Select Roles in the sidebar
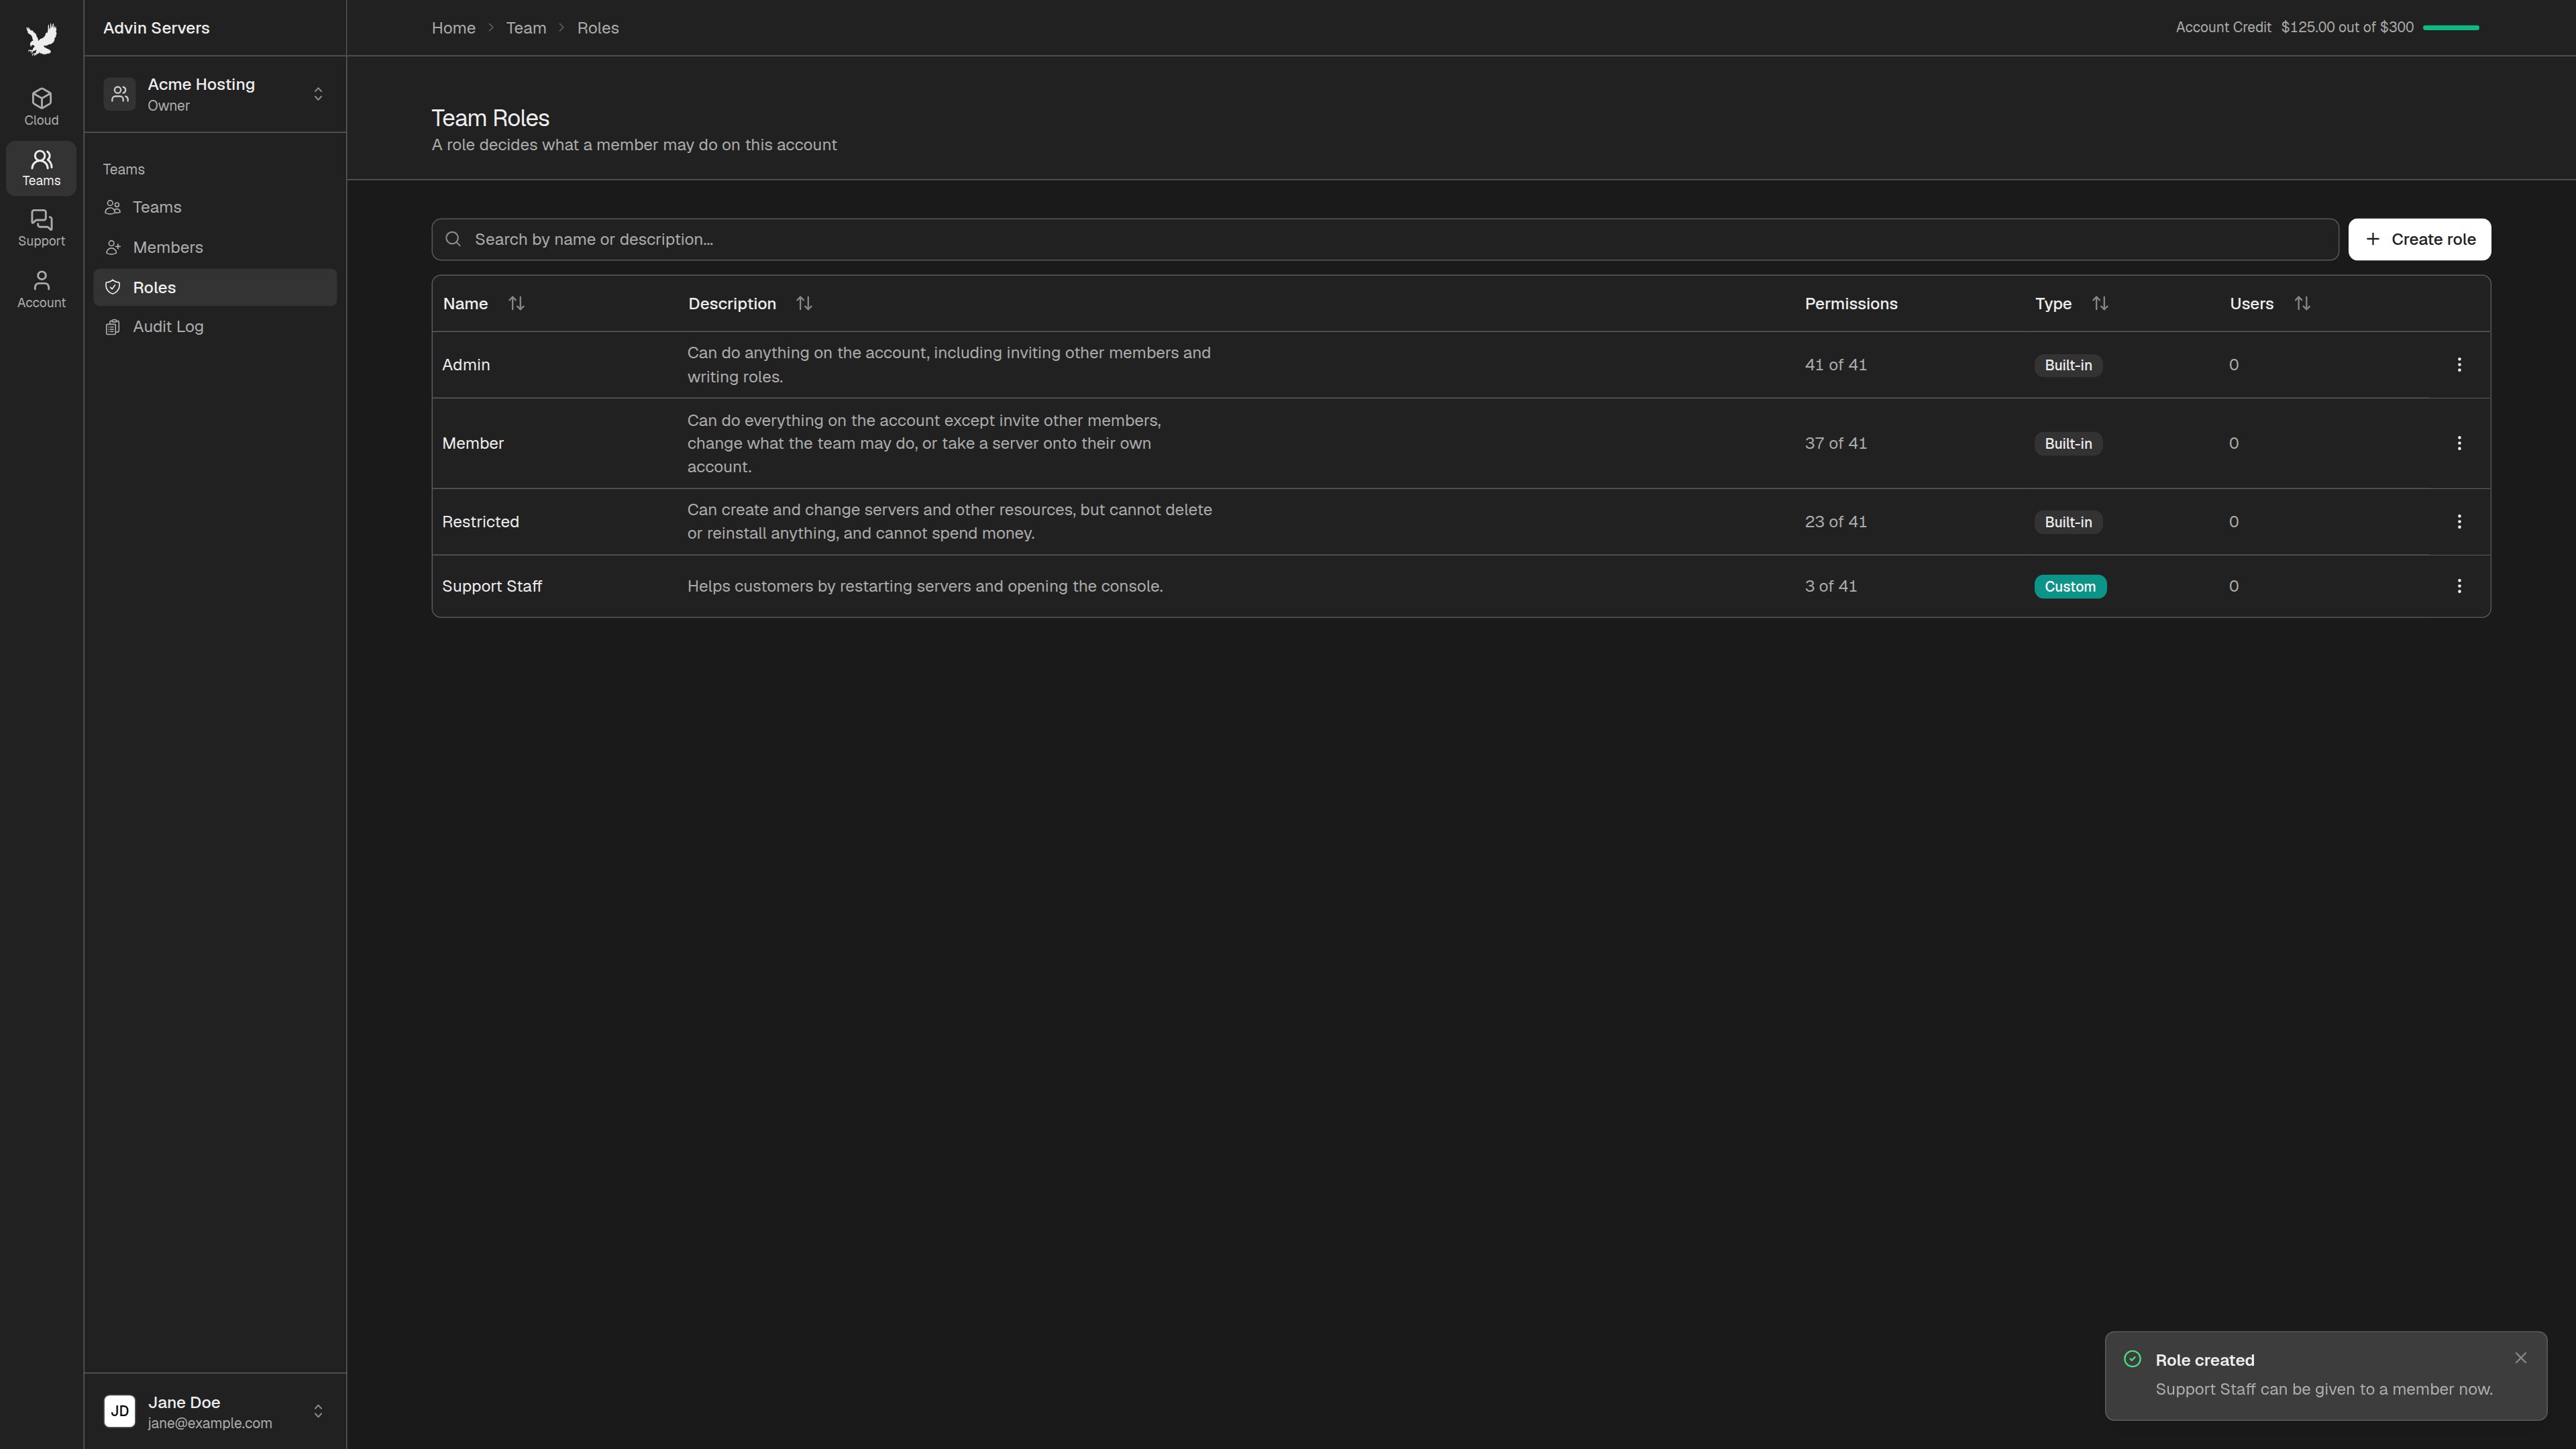 pos(215,287)
